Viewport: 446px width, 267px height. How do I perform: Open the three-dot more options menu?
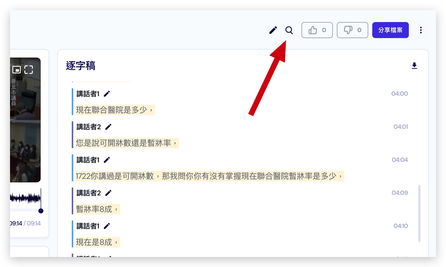point(421,30)
